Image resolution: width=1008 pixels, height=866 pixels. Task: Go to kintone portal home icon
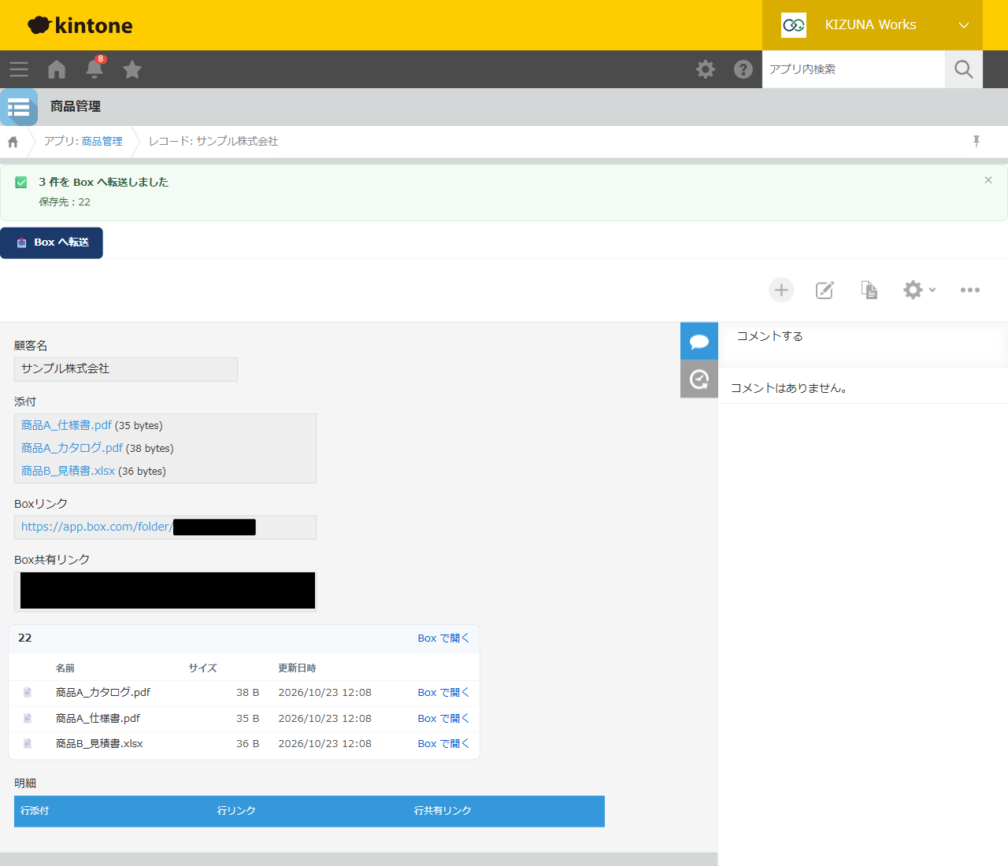(x=57, y=69)
